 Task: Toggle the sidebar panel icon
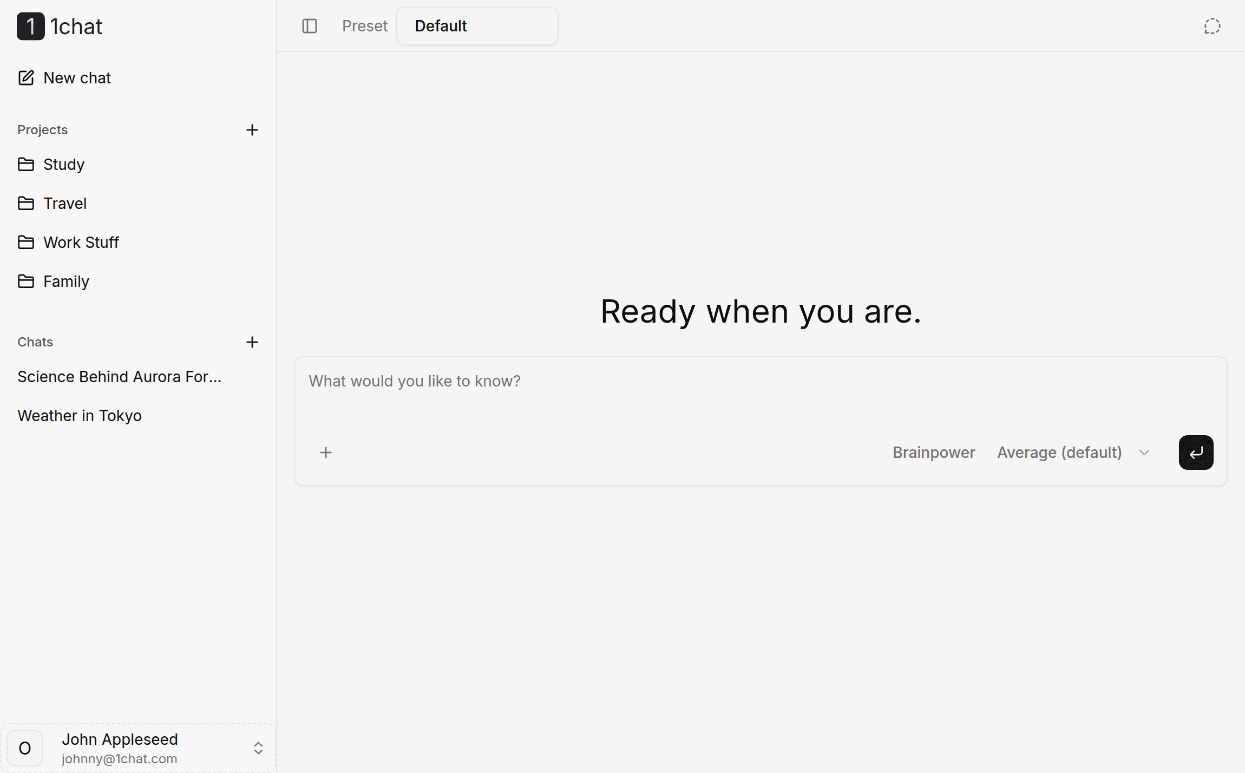click(x=310, y=26)
